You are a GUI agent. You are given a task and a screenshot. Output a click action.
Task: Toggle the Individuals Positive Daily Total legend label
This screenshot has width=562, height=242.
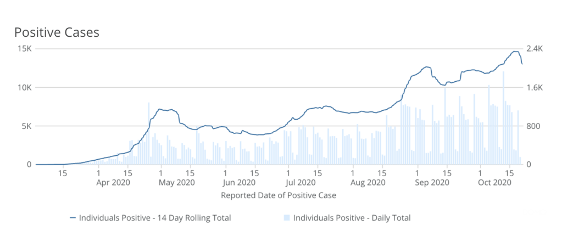point(352,218)
